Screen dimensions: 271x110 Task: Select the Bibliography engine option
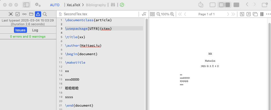click(96, 5)
